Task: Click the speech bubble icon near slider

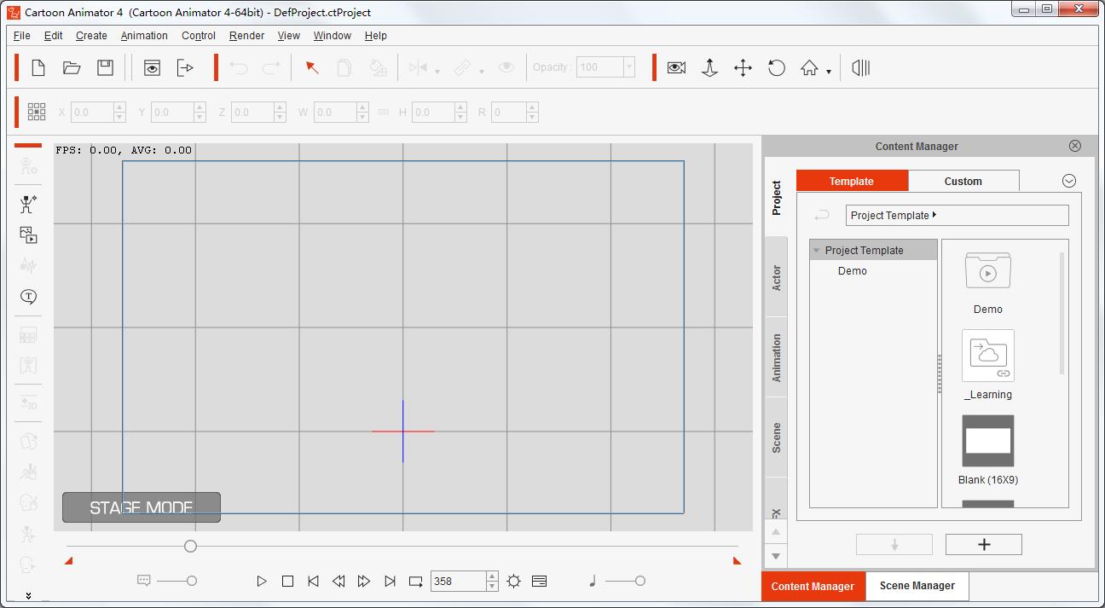Action: coord(144,581)
